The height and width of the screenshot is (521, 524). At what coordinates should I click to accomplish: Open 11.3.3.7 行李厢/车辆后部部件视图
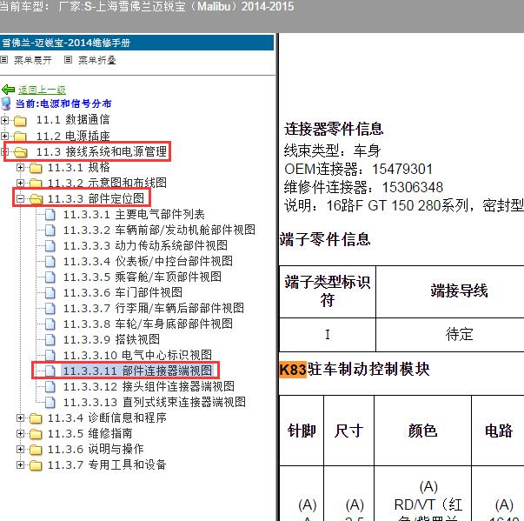154,308
